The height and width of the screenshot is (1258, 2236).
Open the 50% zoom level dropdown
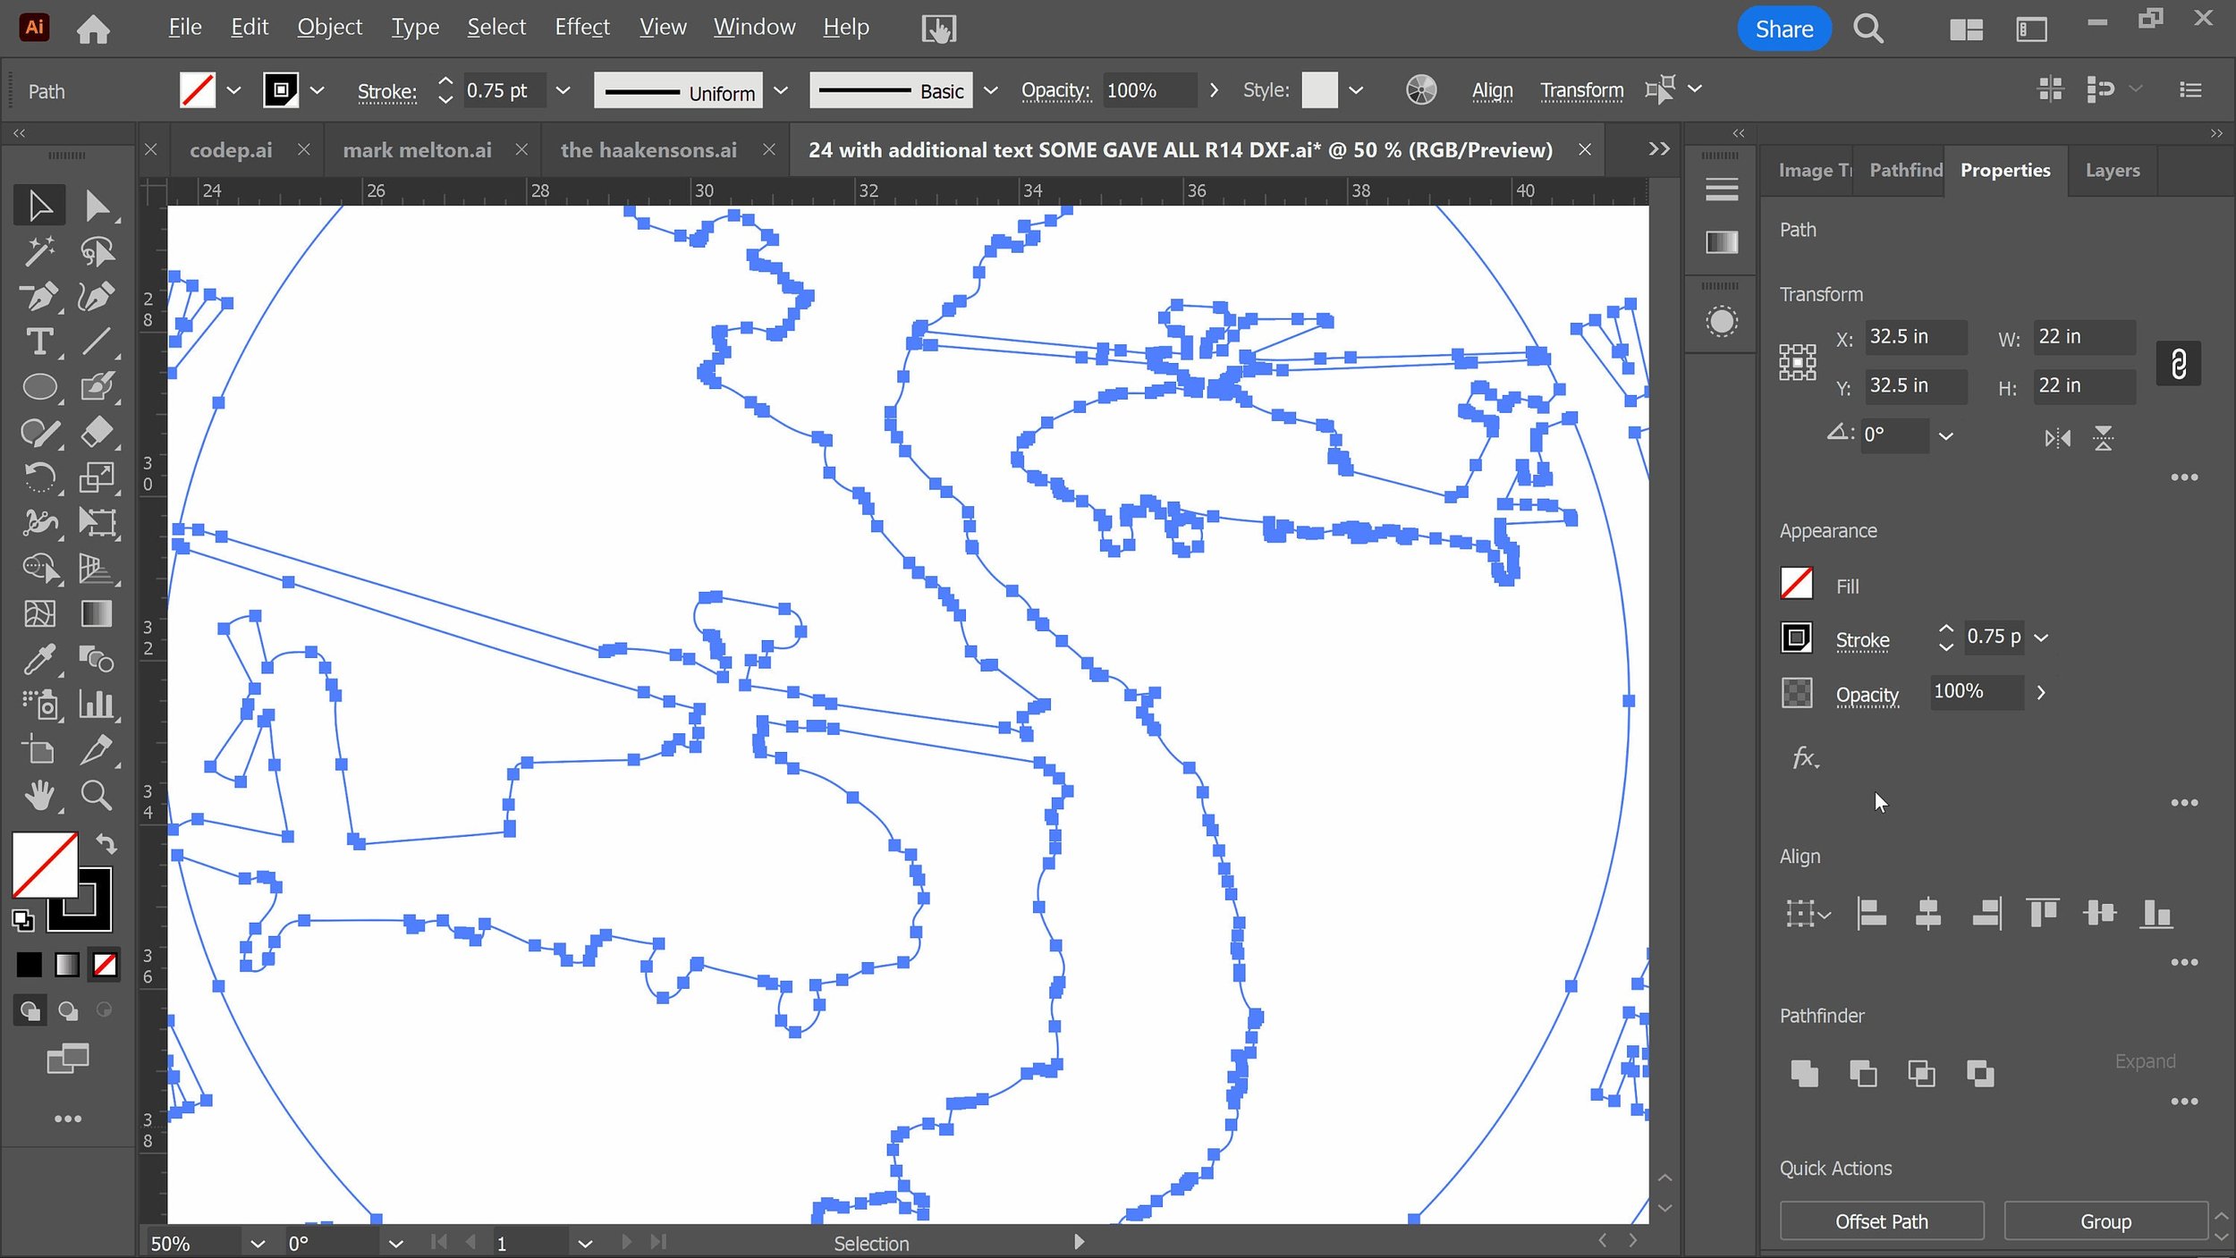(x=258, y=1244)
